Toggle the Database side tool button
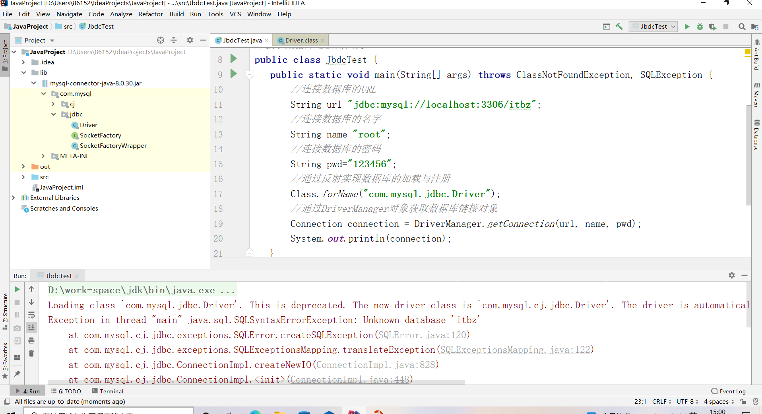Screen dimensions: 762x414 (x=756, y=135)
